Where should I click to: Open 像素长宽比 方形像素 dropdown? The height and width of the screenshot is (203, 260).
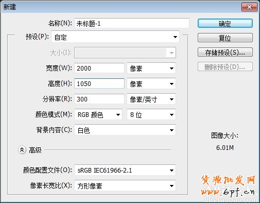tap(125, 185)
